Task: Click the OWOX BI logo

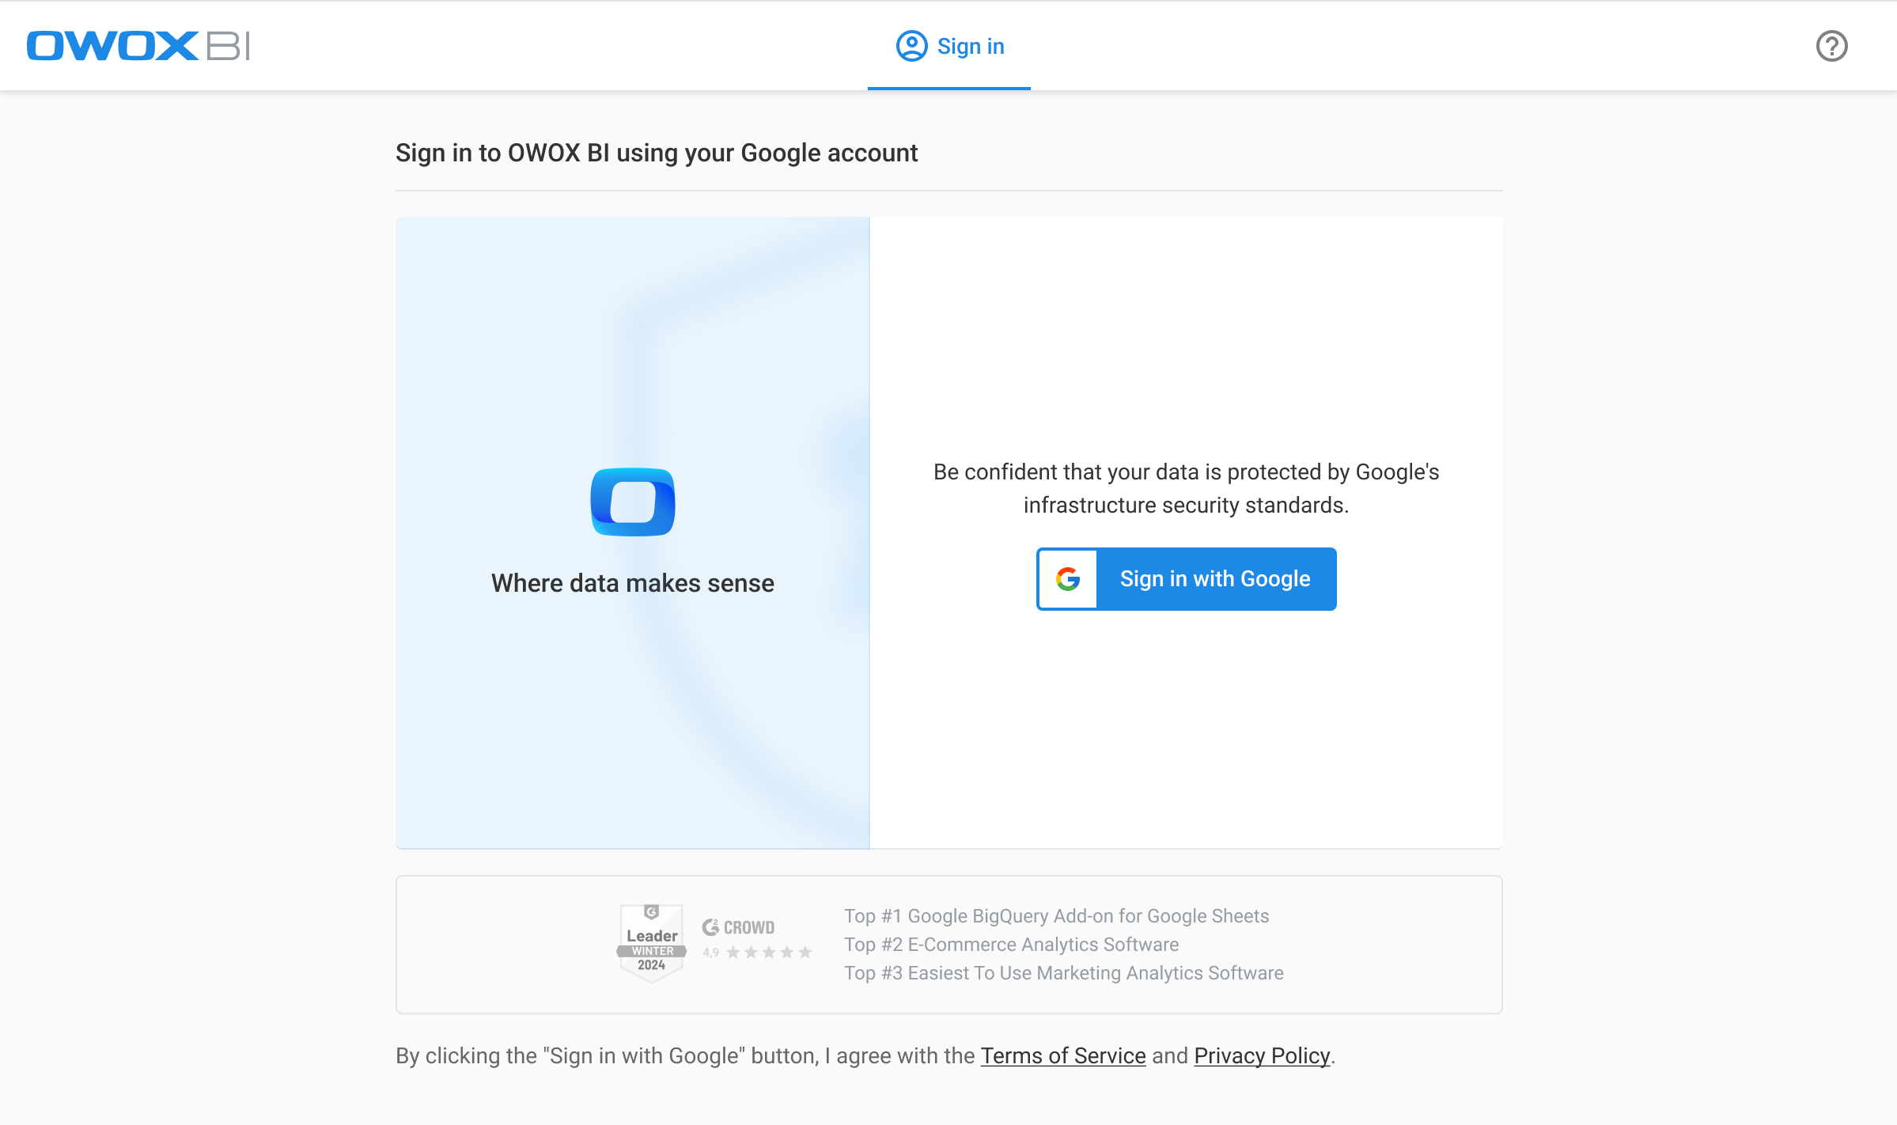Action: point(138,46)
